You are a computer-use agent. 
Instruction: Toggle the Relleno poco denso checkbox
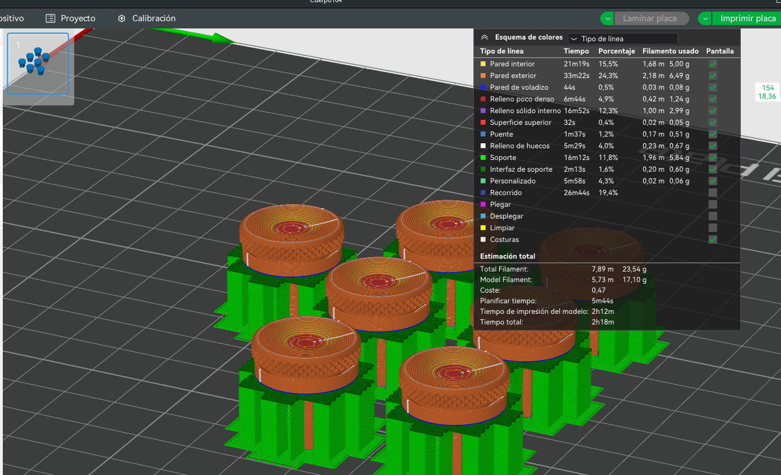coord(713,99)
